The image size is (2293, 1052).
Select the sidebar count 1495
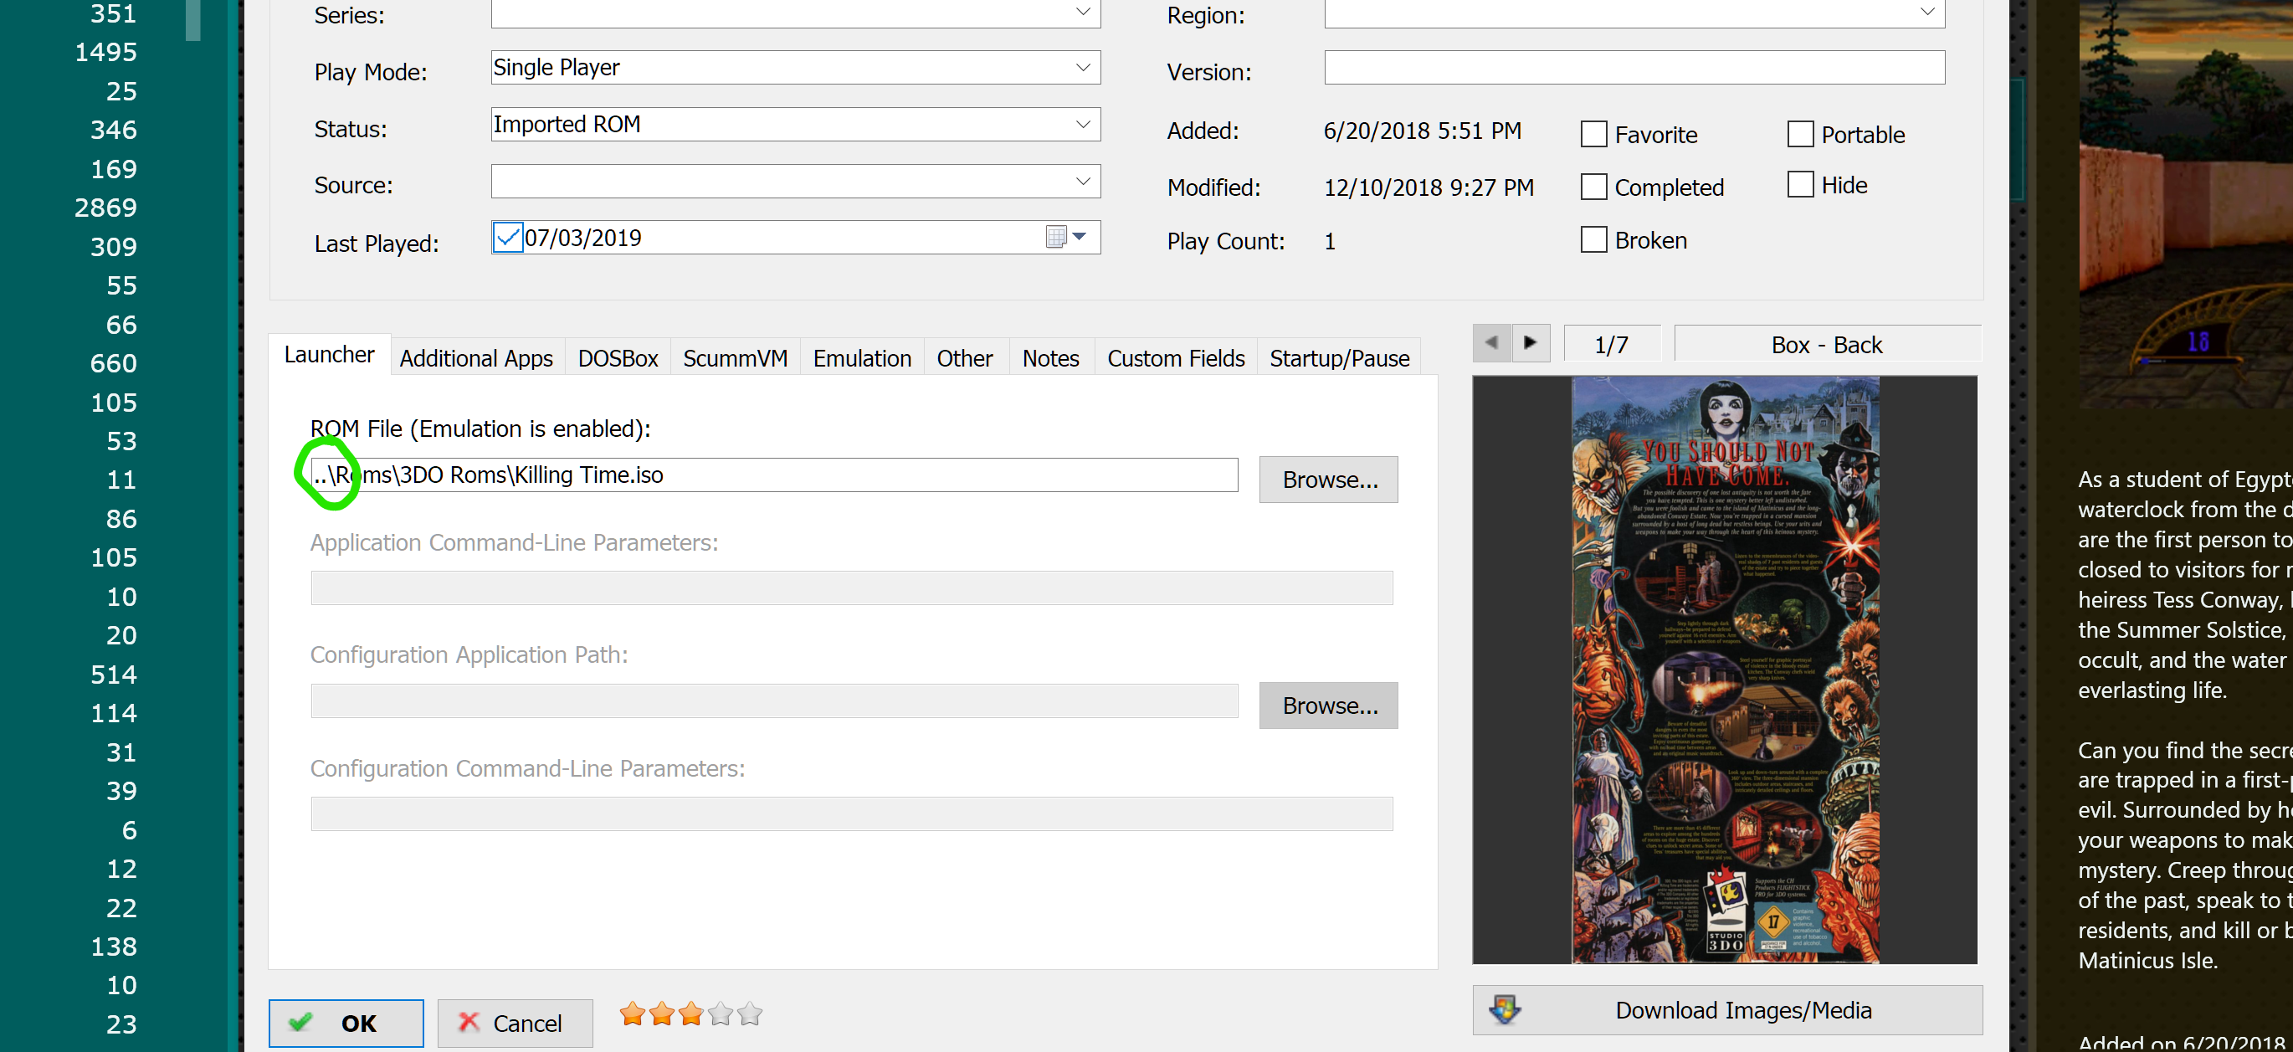pos(106,53)
